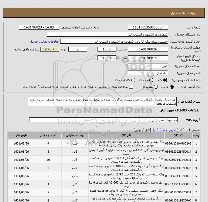
Task: Select the جزیی purchase type radio
Action: click(172, 87)
